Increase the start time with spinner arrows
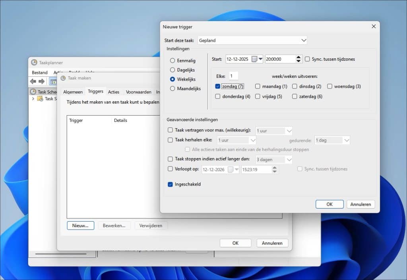The width and height of the screenshot is (407, 280). click(299, 57)
